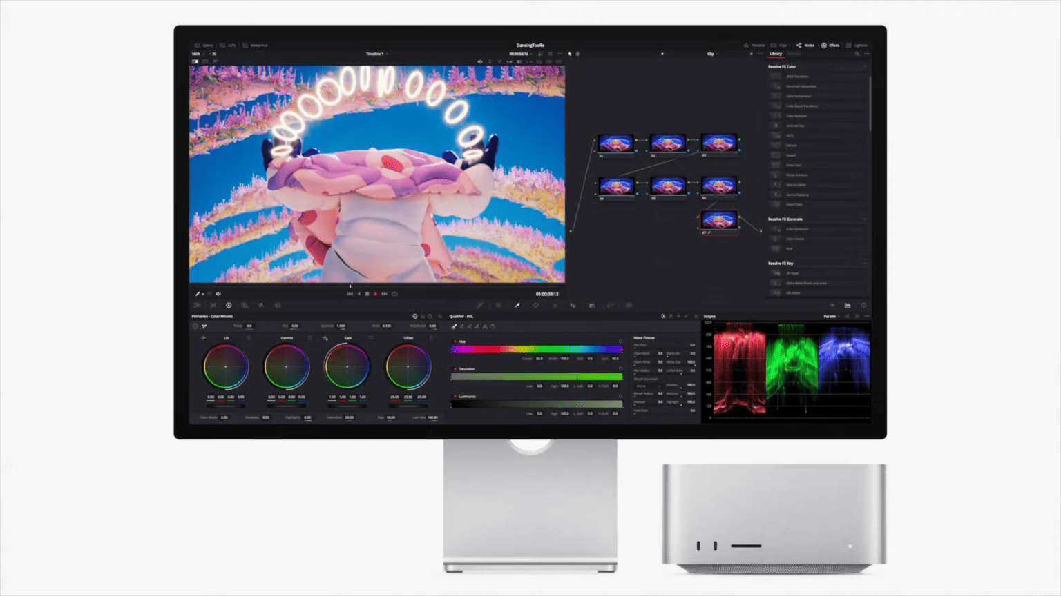Reset the Gamma wheel with its reset icon
The image size is (1061, 596).
[309, 338]
